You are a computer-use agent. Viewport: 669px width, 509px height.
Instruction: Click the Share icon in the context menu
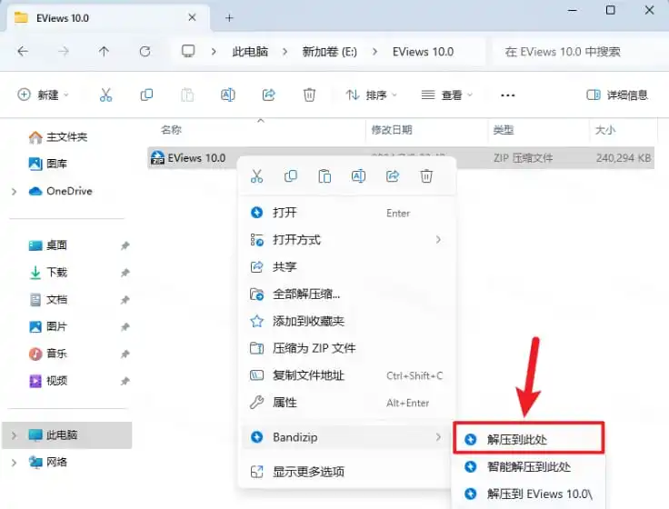(x=393, y=176)
